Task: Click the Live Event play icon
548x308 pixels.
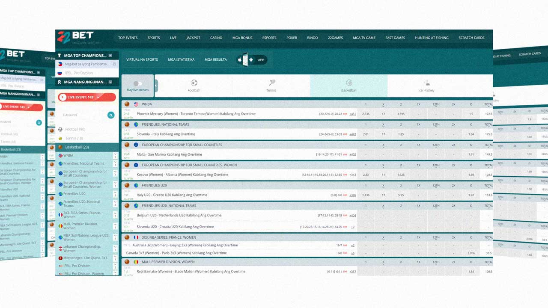Action: (63, 97)
